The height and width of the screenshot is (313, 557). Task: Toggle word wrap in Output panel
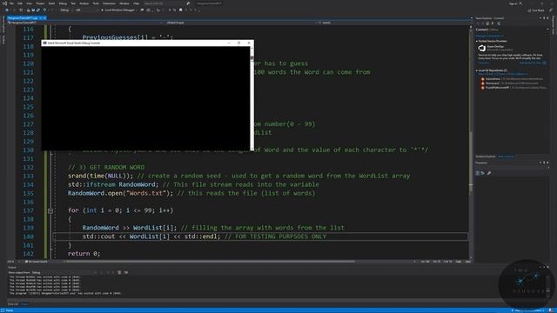(x=125, y=272)
